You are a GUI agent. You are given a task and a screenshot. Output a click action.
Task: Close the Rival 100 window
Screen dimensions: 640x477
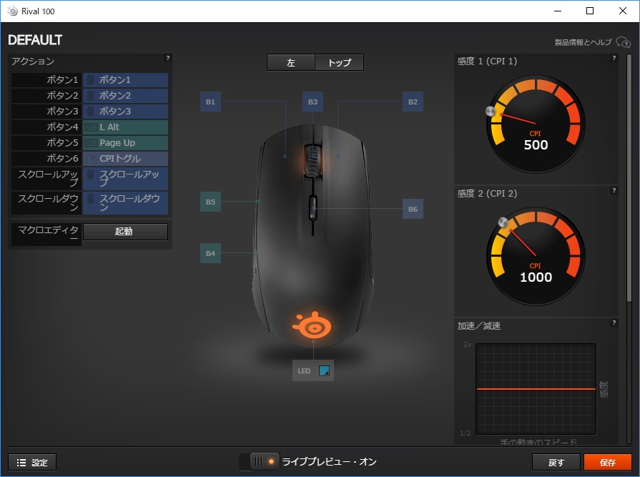622,11
